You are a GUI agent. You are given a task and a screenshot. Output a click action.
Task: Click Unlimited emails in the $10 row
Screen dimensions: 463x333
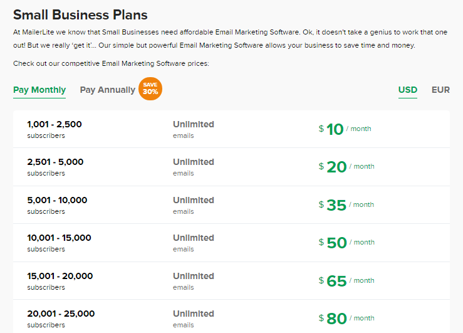pos(194,129)
